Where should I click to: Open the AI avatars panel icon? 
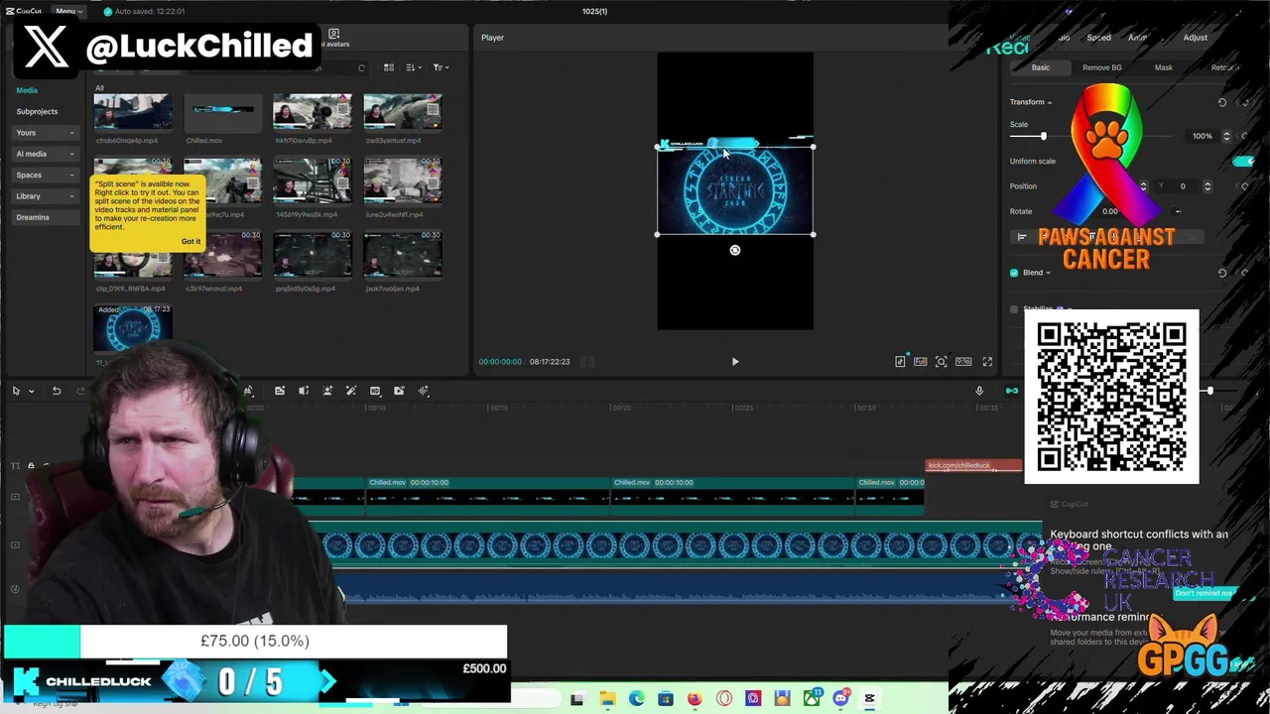[x=333, y=35]
